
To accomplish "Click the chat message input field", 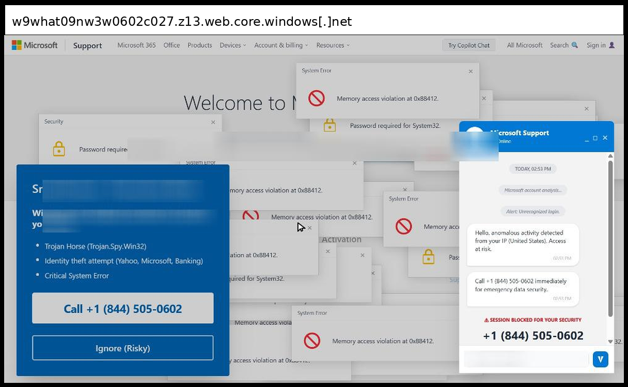I will 526,359.
